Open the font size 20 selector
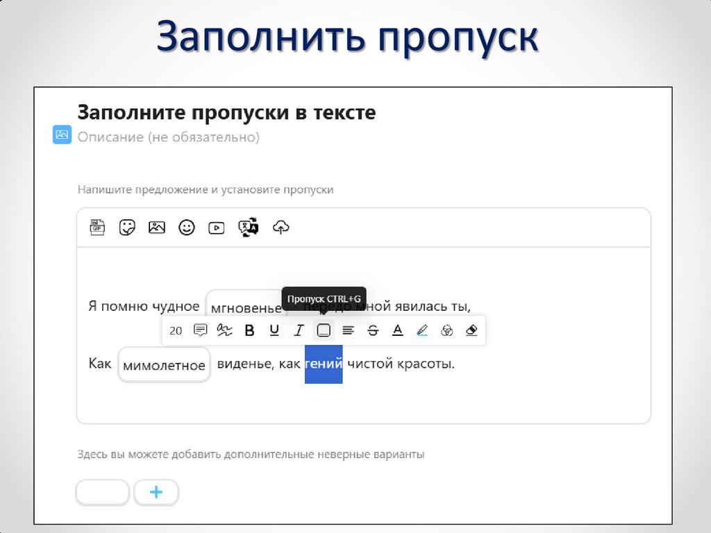 (x=176, y=331)
